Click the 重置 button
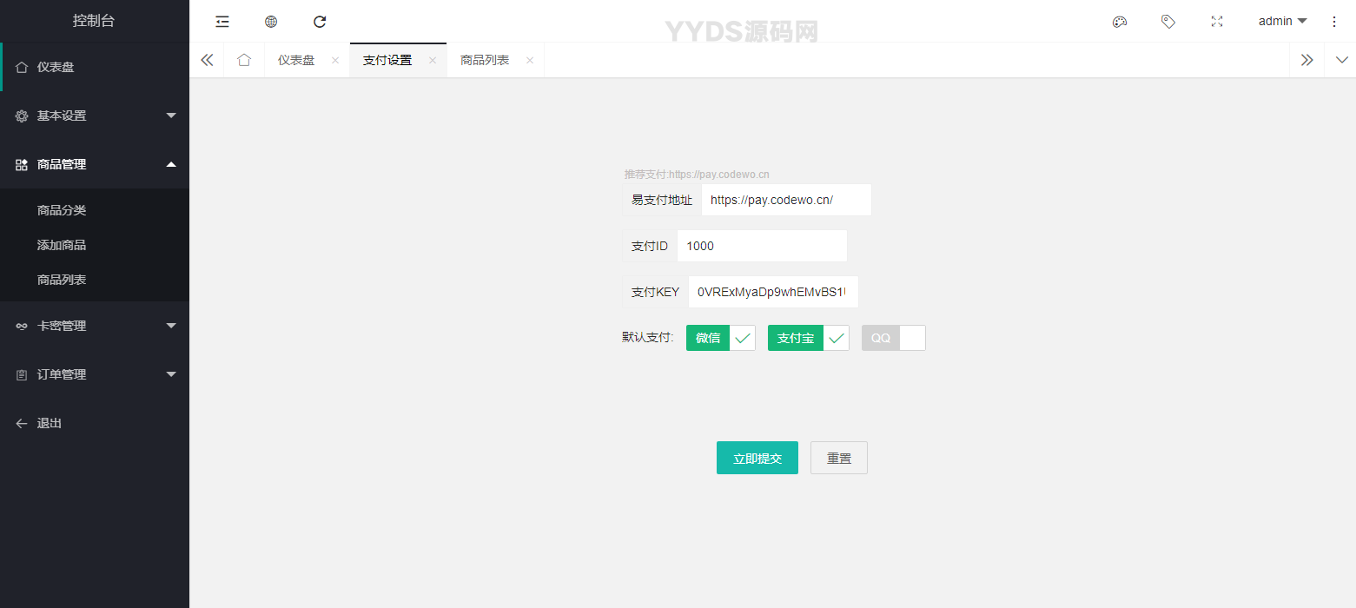The image size is (1356, 608). point(838,458)
